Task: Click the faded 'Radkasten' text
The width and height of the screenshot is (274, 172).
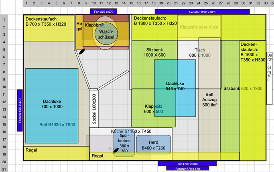Action: click(118, 149)
